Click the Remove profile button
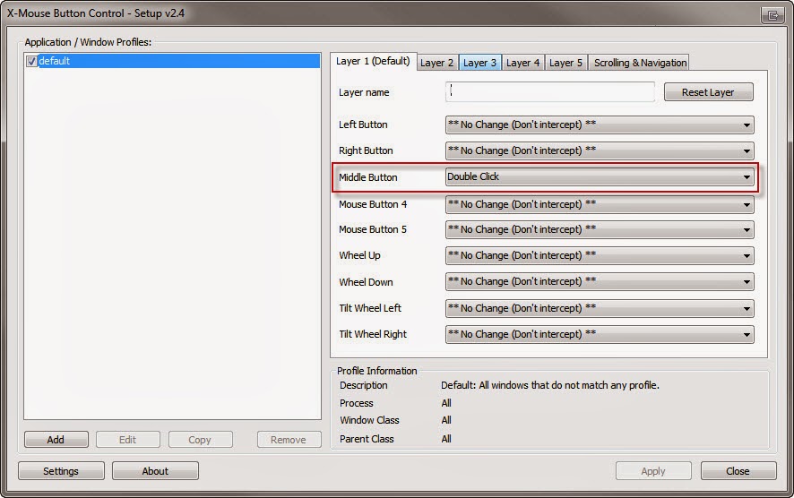Screen dimensions: 794x498 click(289, 439)
